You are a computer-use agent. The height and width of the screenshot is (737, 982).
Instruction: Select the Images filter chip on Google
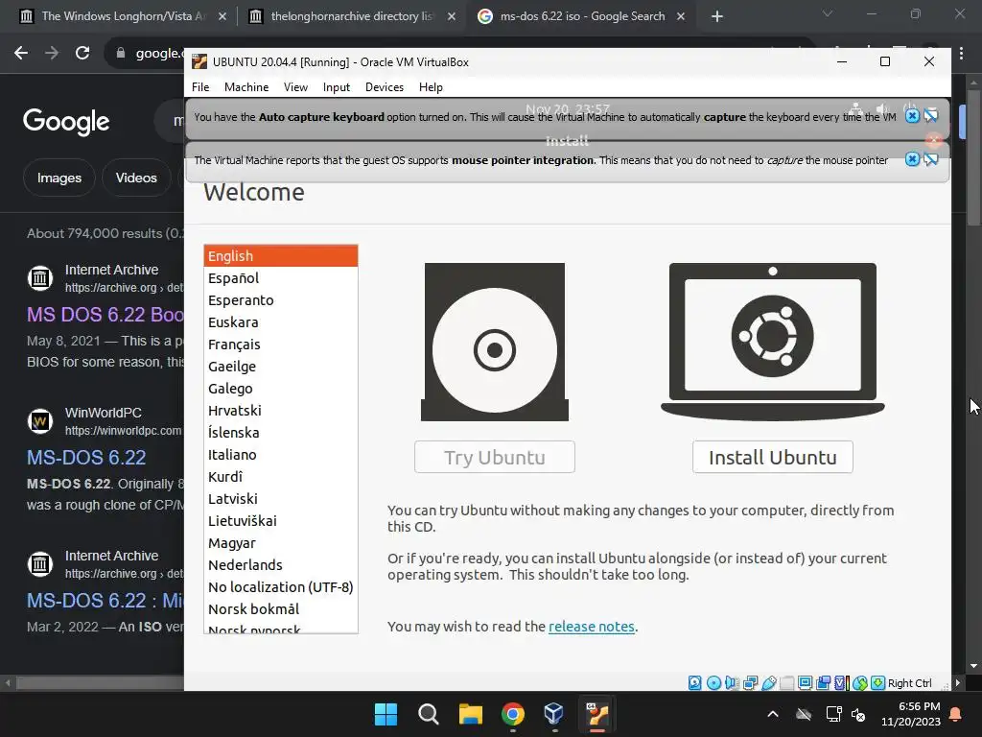pyautogui.click(x=58, y=178)
